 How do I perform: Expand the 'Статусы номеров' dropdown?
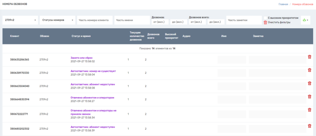[57, 20]
